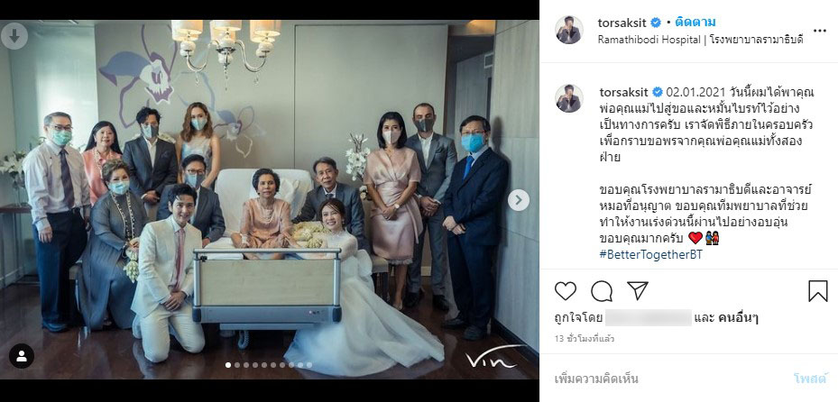Open the torsaksit profile avatar in the header
The image size is (838, 402).
tap(568, 30)
